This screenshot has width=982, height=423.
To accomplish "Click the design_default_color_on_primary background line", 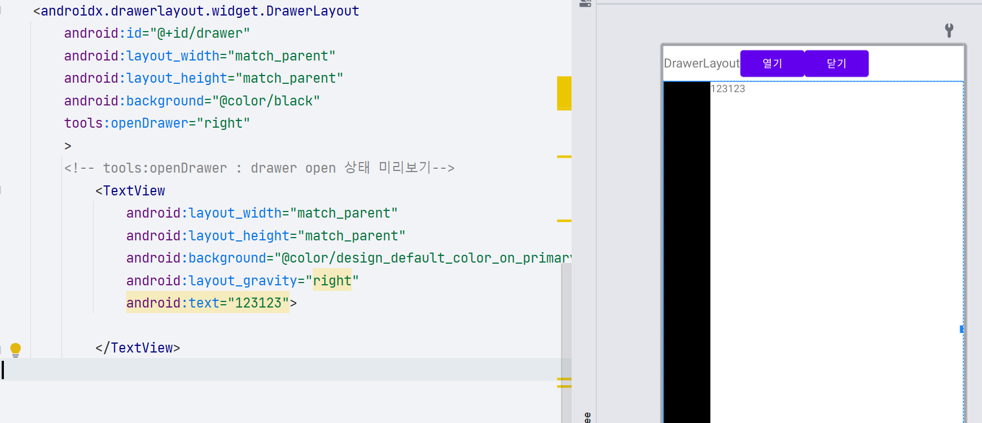I will tap(349, 258).
